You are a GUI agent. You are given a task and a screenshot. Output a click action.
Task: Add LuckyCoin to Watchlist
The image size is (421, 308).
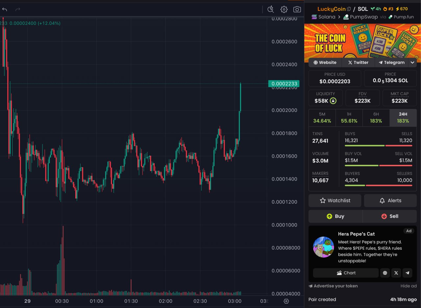point(335,200)
